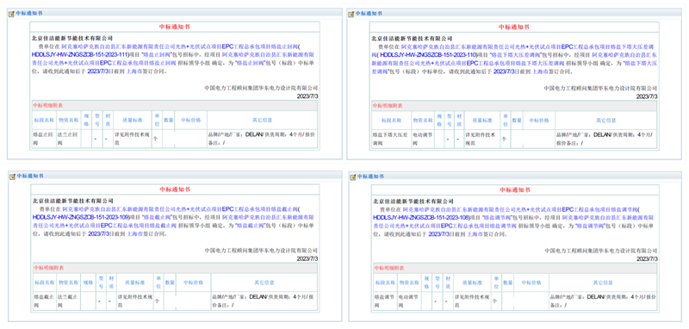
Task: Click the notice icon heading the 2023-111 panel
Action: (x=11, y=14)
